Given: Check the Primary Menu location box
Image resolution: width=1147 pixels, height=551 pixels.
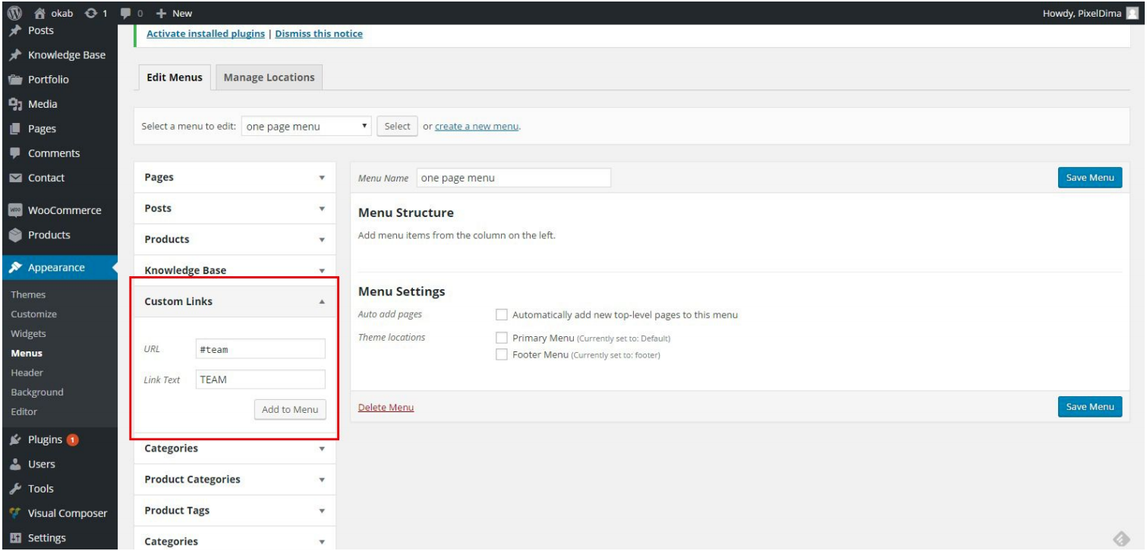Looking at the screenshot, I should click(501, 338).
